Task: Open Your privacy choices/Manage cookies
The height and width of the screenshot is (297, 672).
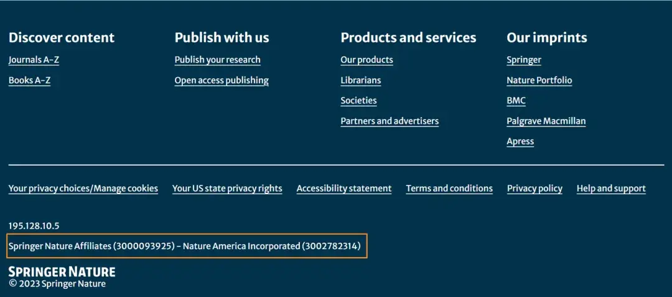Action: (x=83, y=188)
